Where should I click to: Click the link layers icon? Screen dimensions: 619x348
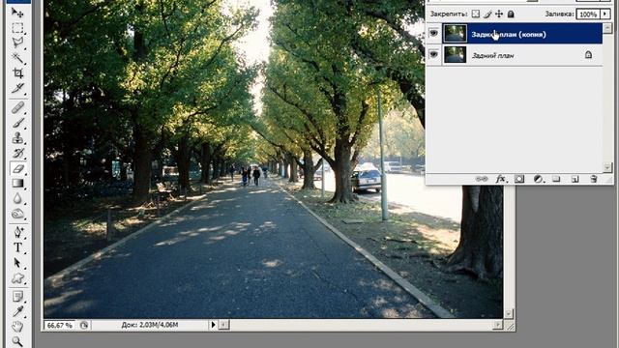(x=482, y=179)
